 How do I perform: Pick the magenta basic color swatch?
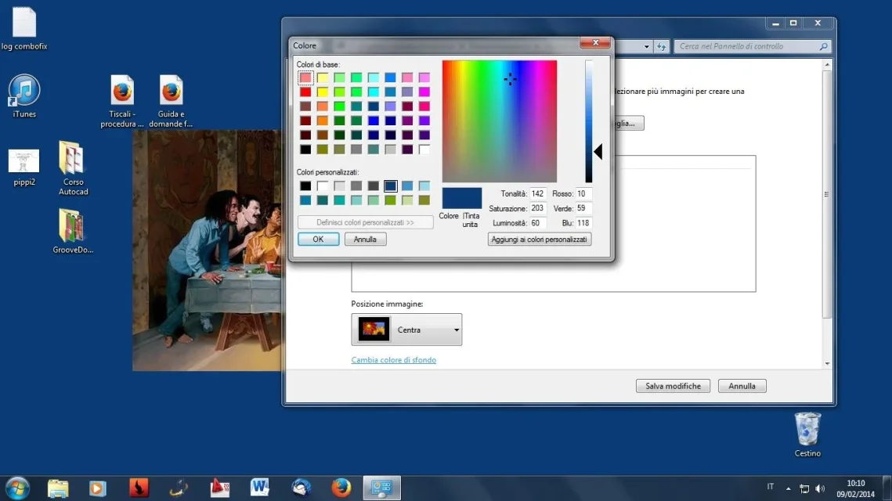pos(424,92)
